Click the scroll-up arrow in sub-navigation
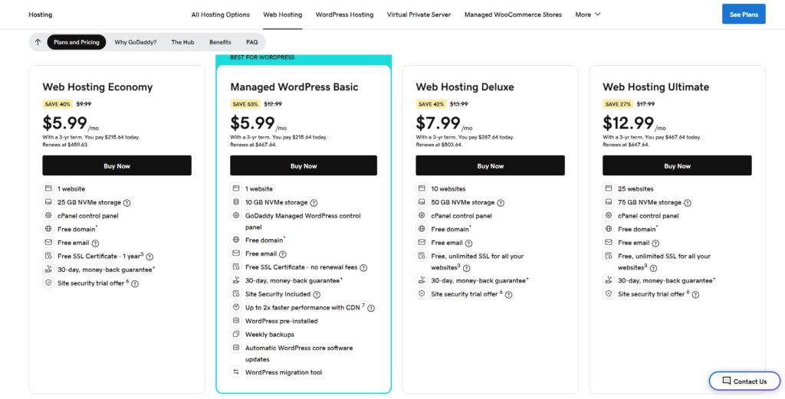This screenshot has width=785, height=399. pos(38,42)
